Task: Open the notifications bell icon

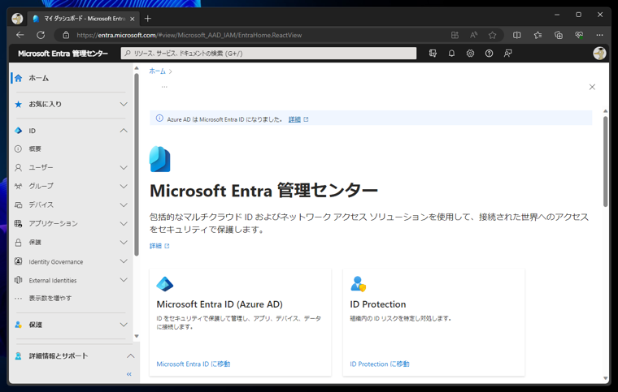Action: pyautogui.click(x=451, y=54)
